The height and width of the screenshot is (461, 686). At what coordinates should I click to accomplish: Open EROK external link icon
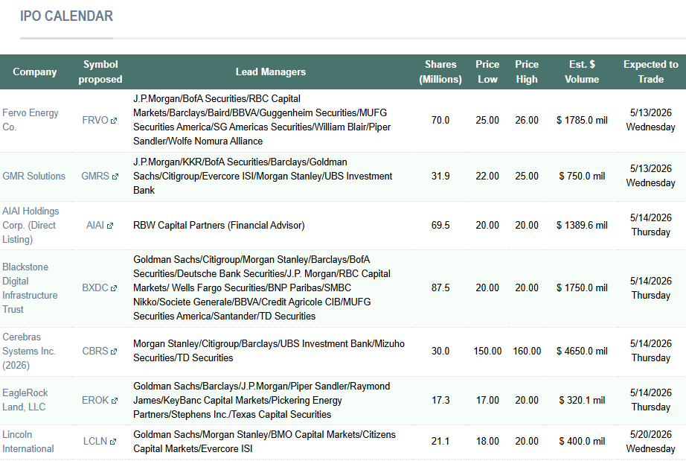pos(114,401)
